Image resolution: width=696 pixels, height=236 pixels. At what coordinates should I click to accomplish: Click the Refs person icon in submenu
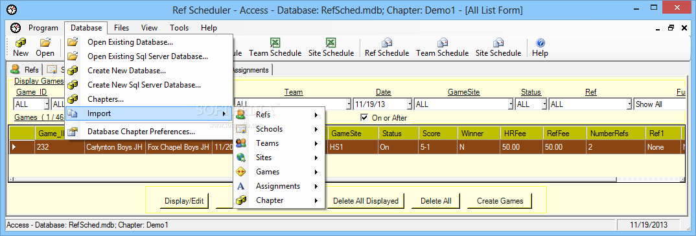pyautogui.click(x=241, y=115)
